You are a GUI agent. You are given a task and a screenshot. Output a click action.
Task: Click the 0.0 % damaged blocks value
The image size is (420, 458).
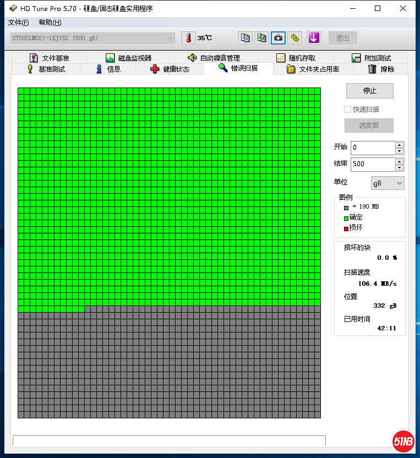[387, 258]
